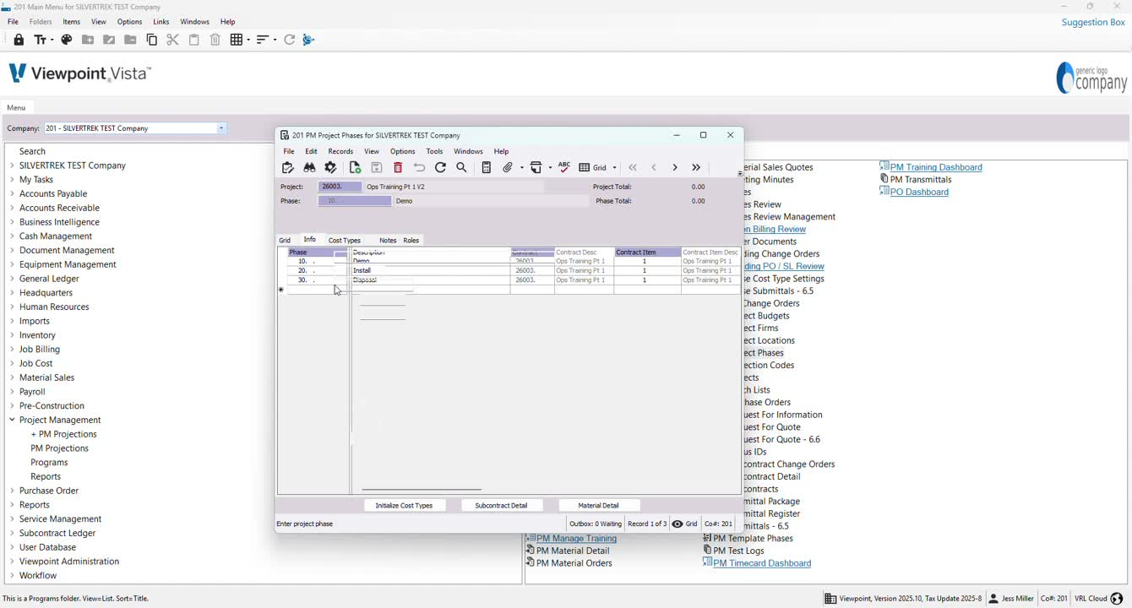Open the Records menu in PM Project Phases
The height and width of the screenshot is (608, 1132).
[340, 151]
